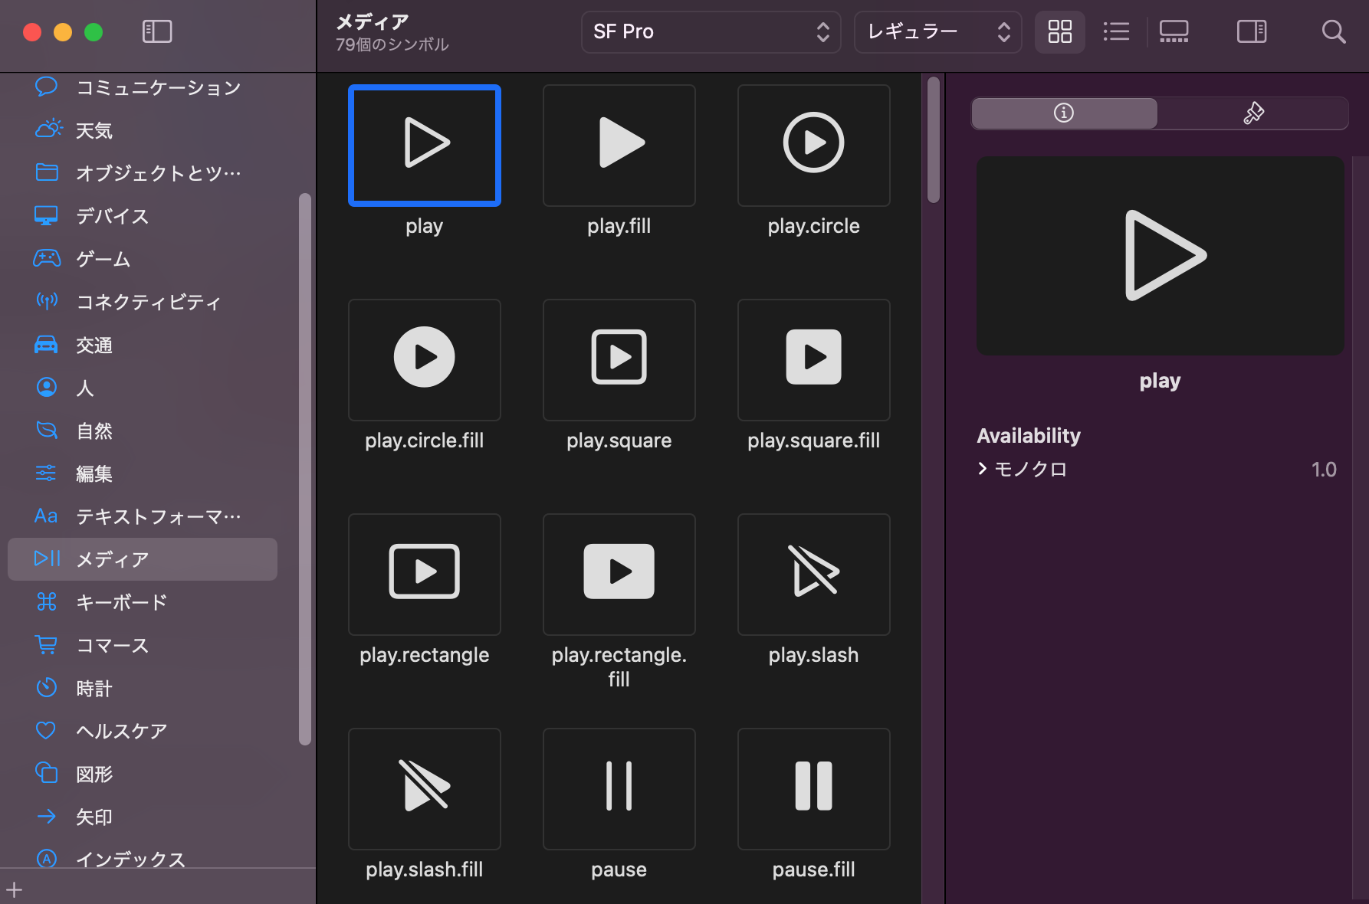
Task: Switch to gallery view
Action: point(1174,31)
